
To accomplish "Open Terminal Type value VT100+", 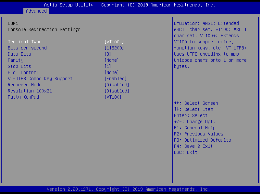I will point(114,42).
